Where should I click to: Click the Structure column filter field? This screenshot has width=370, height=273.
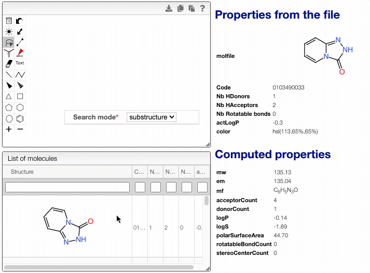click(x=67, y=187)
